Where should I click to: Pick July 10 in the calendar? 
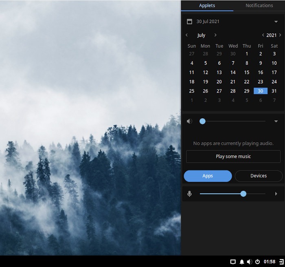click(274, 63)
